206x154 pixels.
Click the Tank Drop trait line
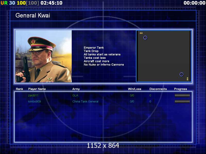point(91,51)
